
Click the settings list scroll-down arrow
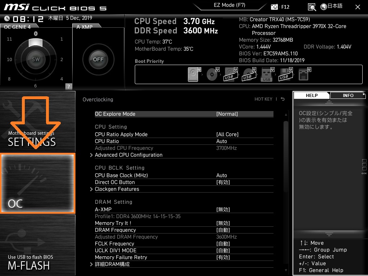[286, 270]
